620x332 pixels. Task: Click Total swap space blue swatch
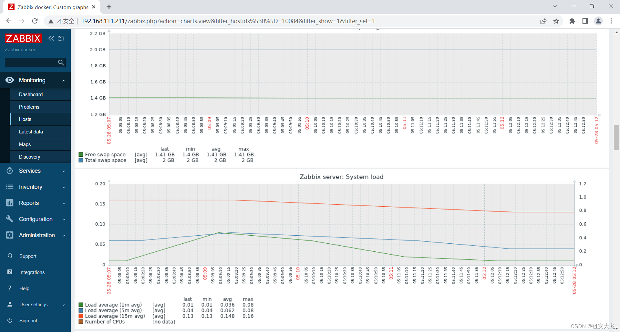[x=81, y=160]
